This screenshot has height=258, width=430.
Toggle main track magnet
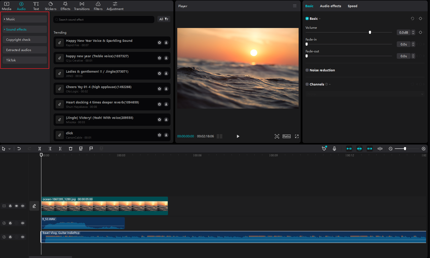pyautogui.click(x=349, y=148)
